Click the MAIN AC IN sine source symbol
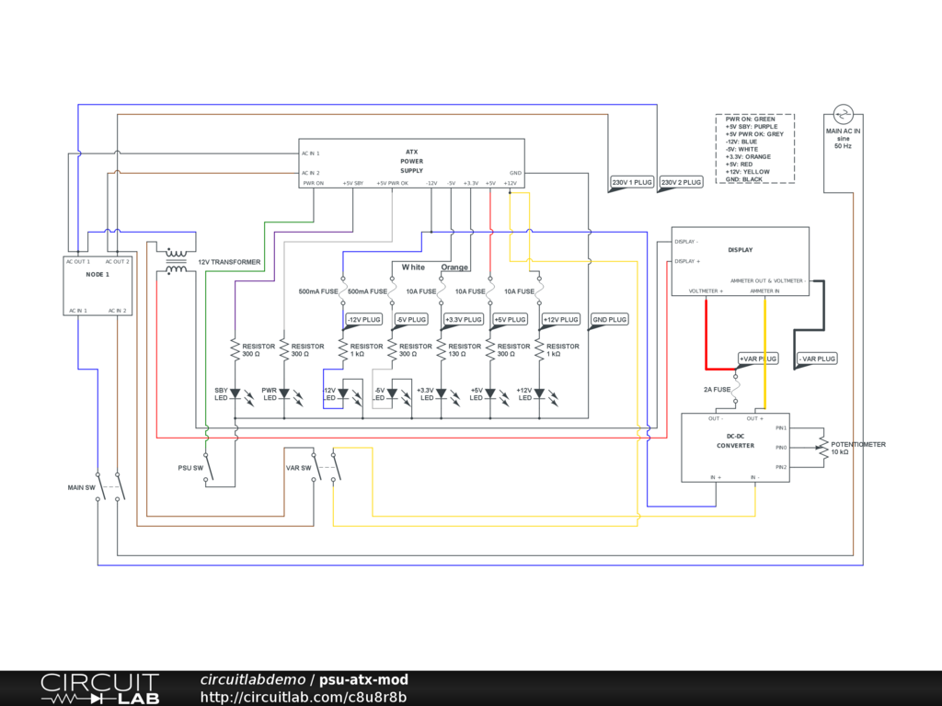Image resolution: width=942 pixels, height=706 pixels. pos(843,114)
